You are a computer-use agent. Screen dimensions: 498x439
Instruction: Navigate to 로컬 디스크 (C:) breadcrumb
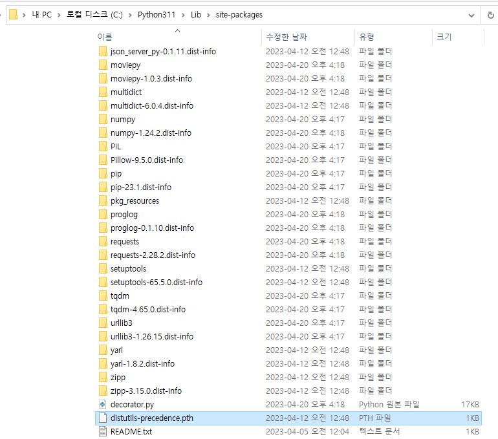pos(94,15)
